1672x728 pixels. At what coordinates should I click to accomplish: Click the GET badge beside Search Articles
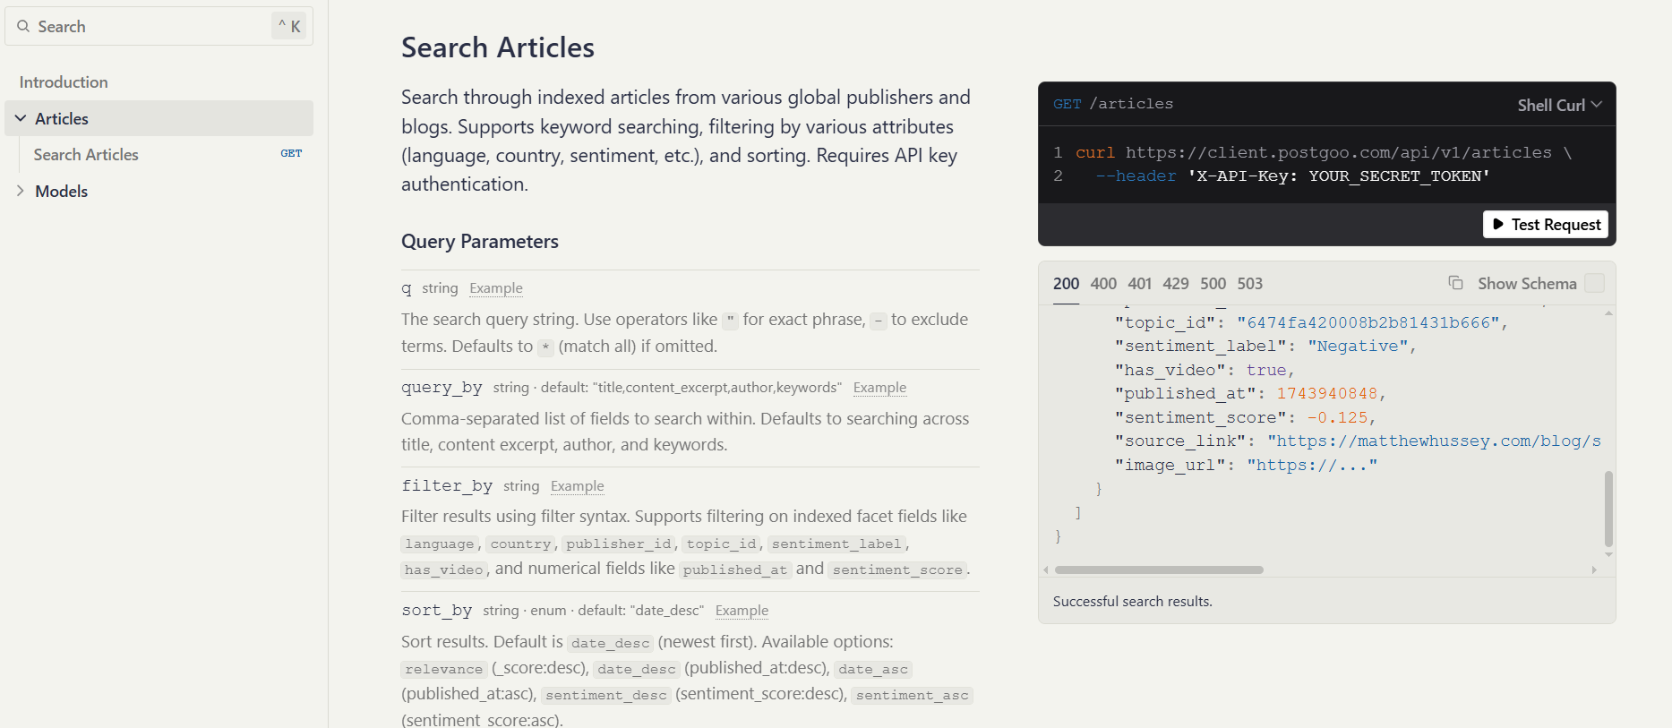click(x=291, y=154)
